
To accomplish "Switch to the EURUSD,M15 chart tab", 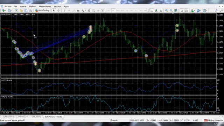I will coord(8,117).
